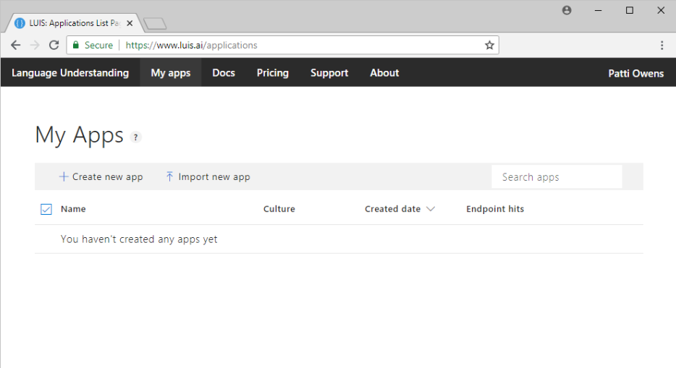Viewport: 676px width, 368px height.
Task: Click the Secure padlock indicator
Action: point(93,46)
